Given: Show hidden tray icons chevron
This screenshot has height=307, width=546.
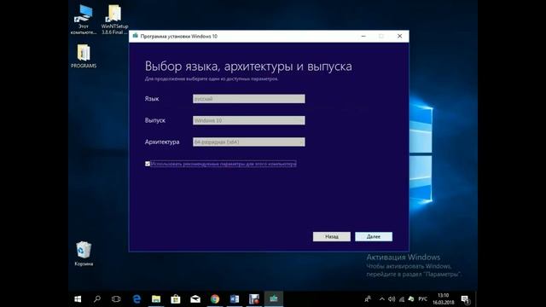Looking at the screenshot, I should pyautogui.click(x=382, y=299).
